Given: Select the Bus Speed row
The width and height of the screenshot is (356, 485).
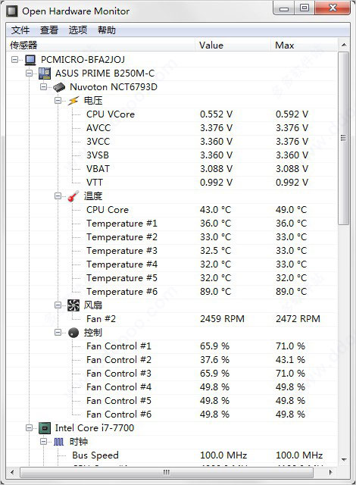Looking at the screenshot, I should pos(172,455).
